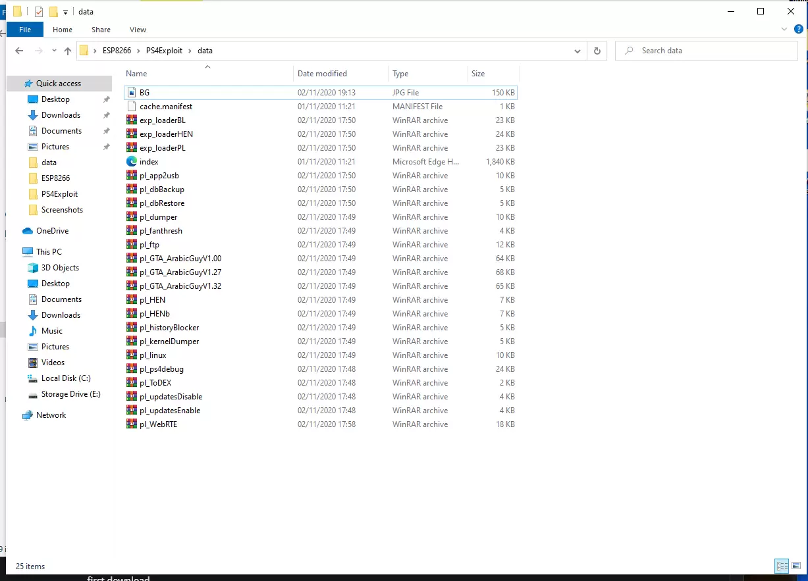Click the Network icon in sidebar
The width and height of the screenshot is (808, 581).
pos(28,415)
